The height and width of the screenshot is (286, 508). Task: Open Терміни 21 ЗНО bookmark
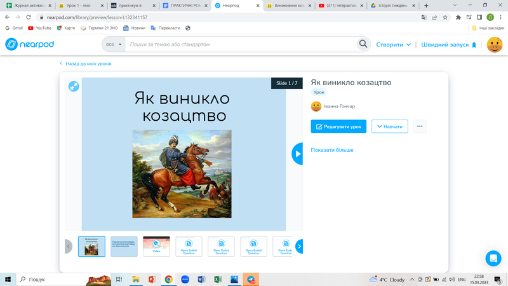coord(99,28)
